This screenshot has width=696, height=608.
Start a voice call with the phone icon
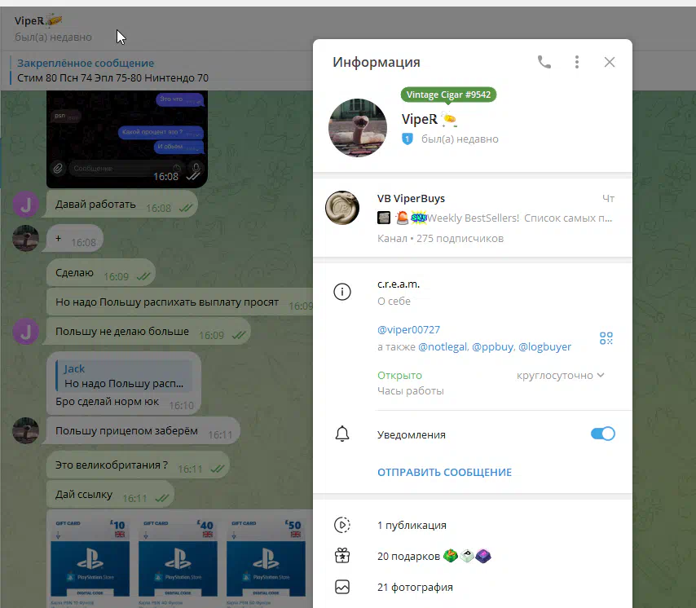pos(544,62)
